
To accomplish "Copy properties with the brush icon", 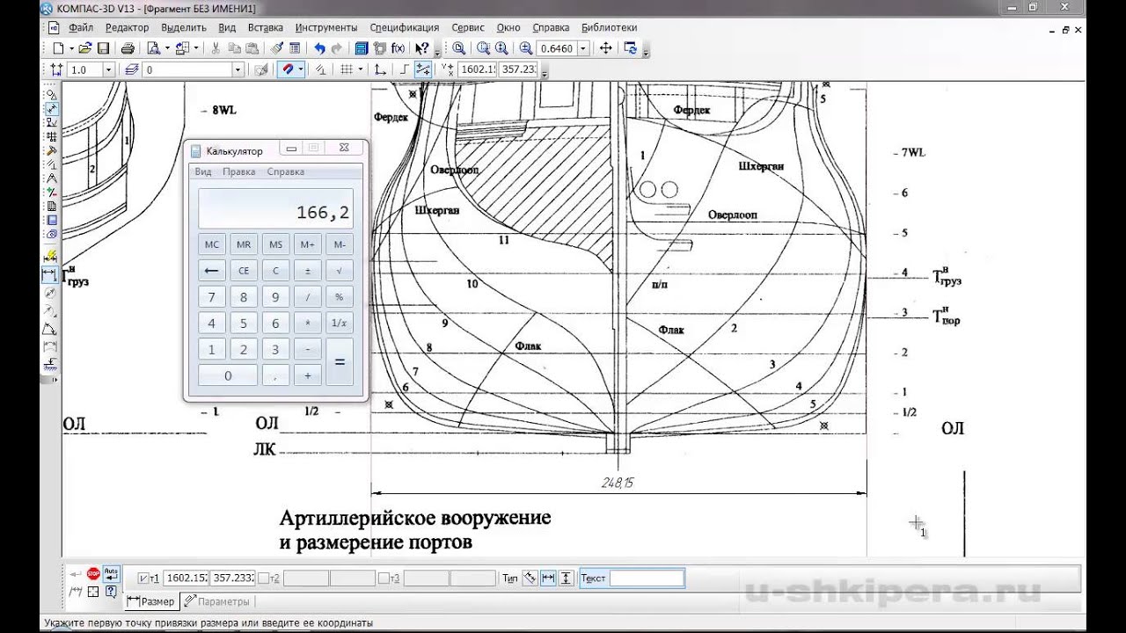I will click(x=277, y=48).
